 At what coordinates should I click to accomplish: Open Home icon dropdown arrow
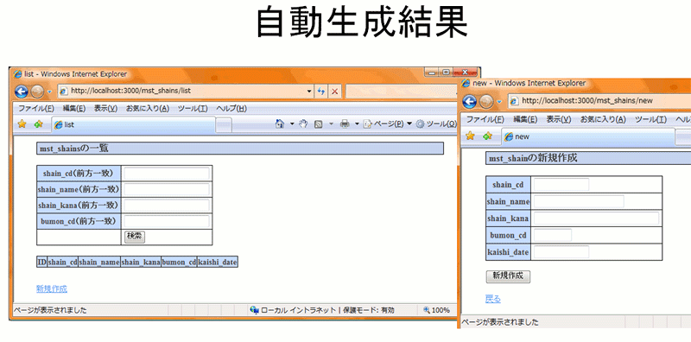tap(292, 124)
